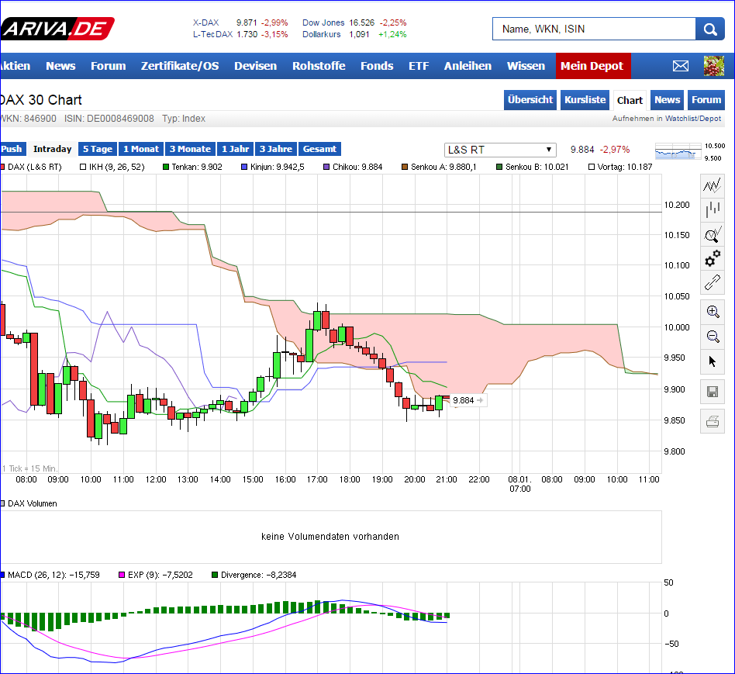This screenshot has width=735, height=674.
Task: Switch to the Kursliste tab
Action: (x=585, y=100)
